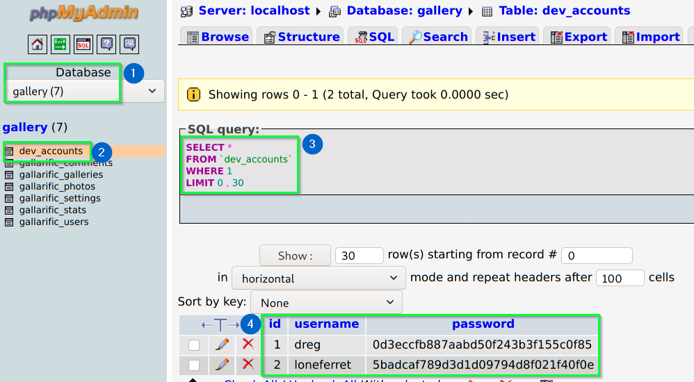Viewport: 694px width, 382px height.
Task: Edit row dreg with pencil icon
Action: 222,344
